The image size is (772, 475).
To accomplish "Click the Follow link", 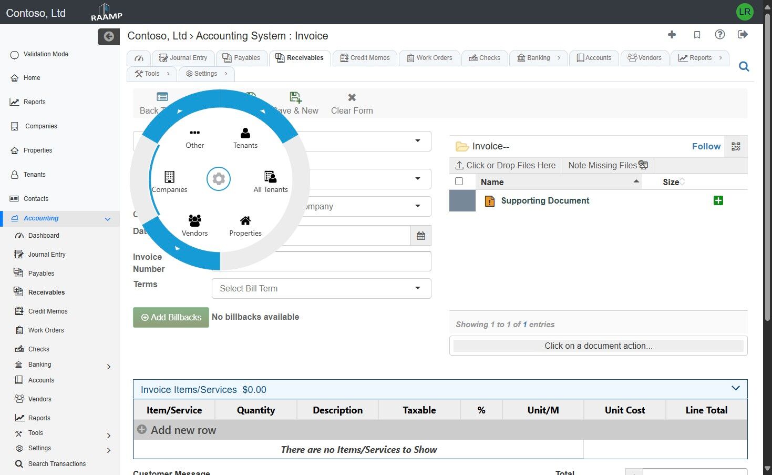I will [x=706, y=146].
